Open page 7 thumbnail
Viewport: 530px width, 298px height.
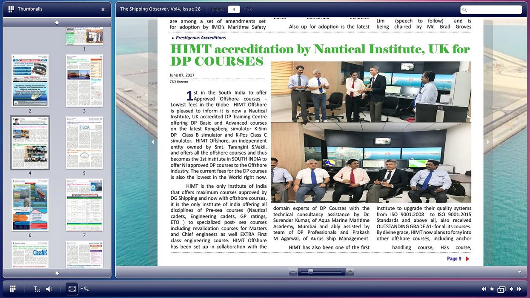coord(84,205)
